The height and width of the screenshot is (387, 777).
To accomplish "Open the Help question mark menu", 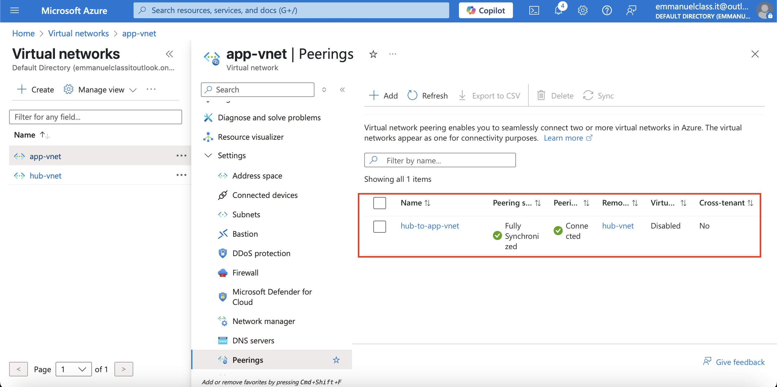I will [x=607, y=11].
